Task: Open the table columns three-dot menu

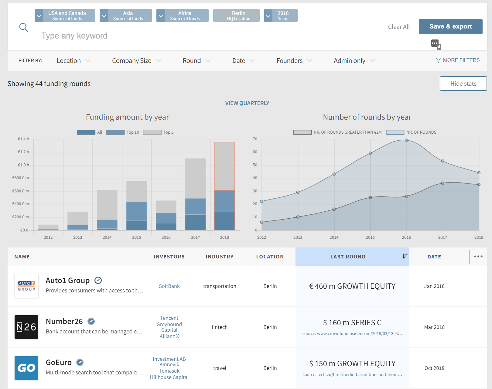Action: tap(478, 257)
